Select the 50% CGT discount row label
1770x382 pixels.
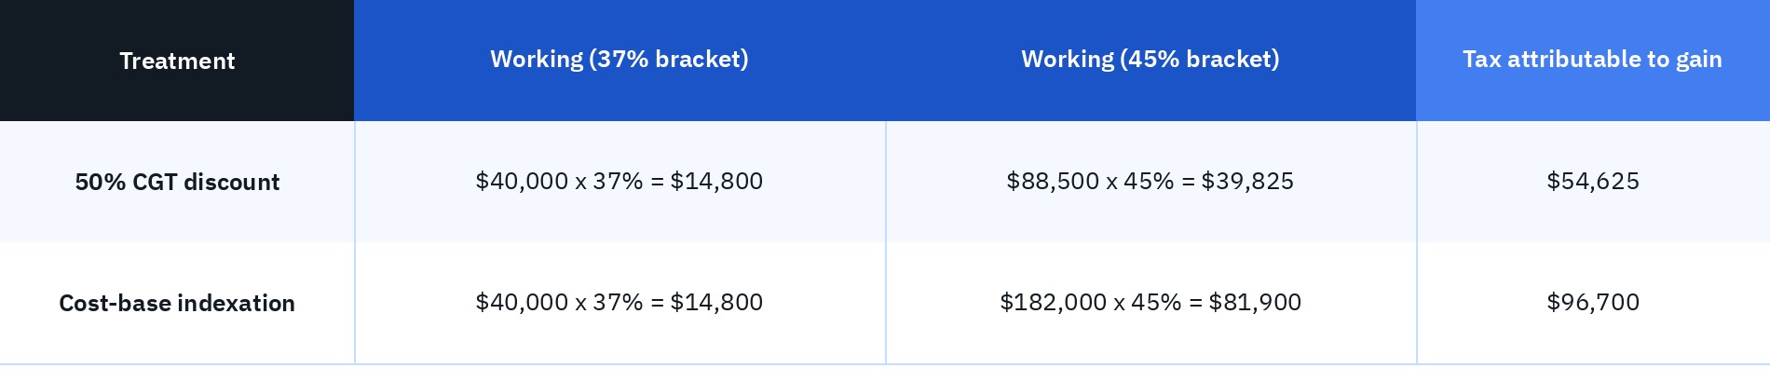coord(177,182)
